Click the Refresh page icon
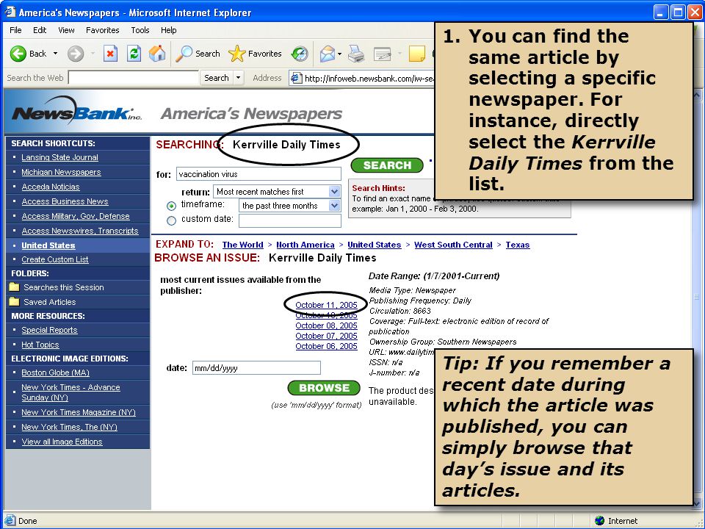 point(134,54)
